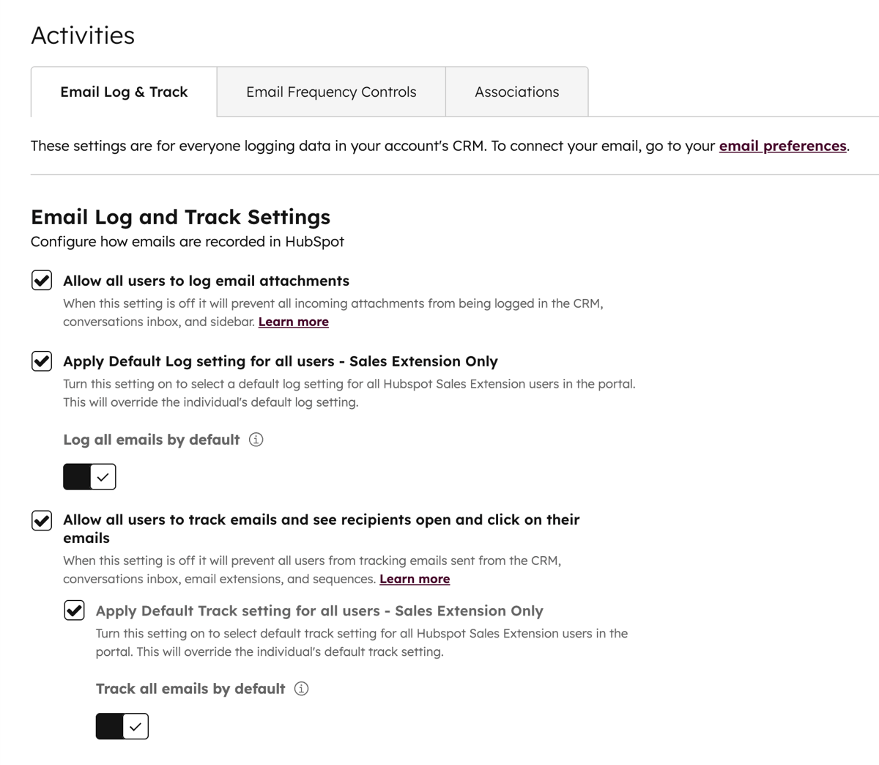Open the Associations tab
Viewport: 879px width, 765px height.
click(x=516, y=92)
